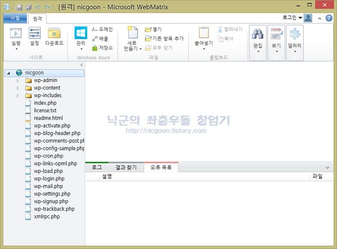Open the 새로 만들기 dropdown arrow

pyautogui.click(x=140, y=49)
